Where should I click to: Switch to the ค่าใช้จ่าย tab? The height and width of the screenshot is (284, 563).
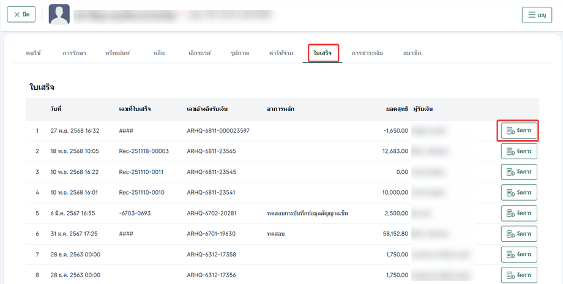[281, 53]
